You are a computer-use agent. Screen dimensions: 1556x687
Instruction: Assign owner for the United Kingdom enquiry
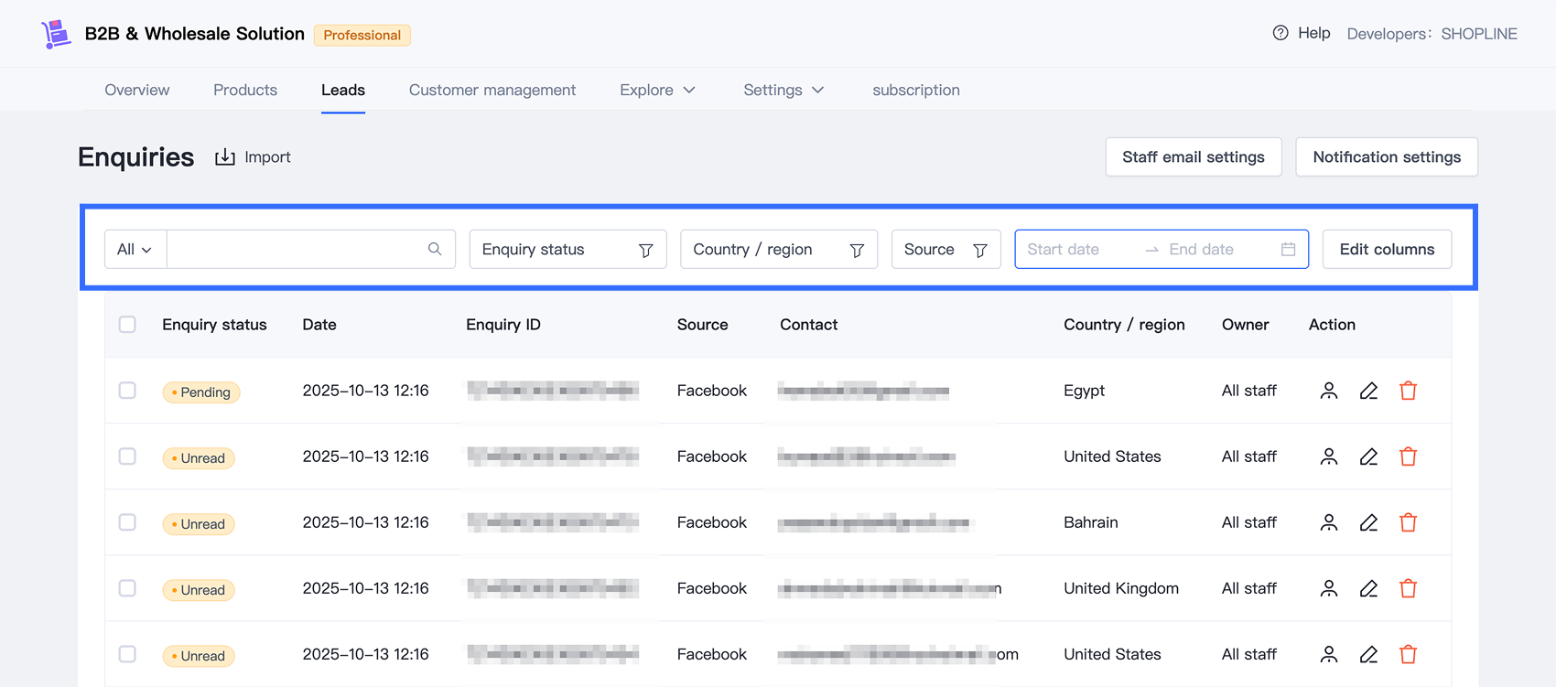tap(1329, 588)
